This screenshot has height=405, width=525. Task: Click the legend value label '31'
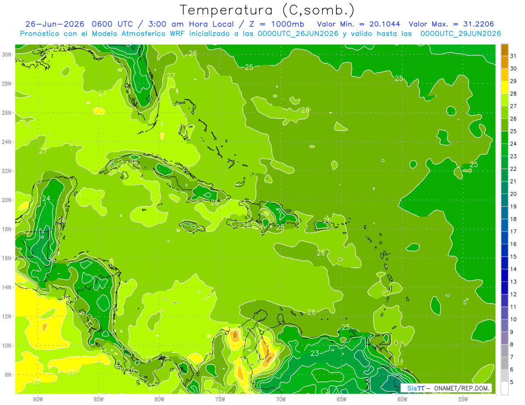point(514,56)
